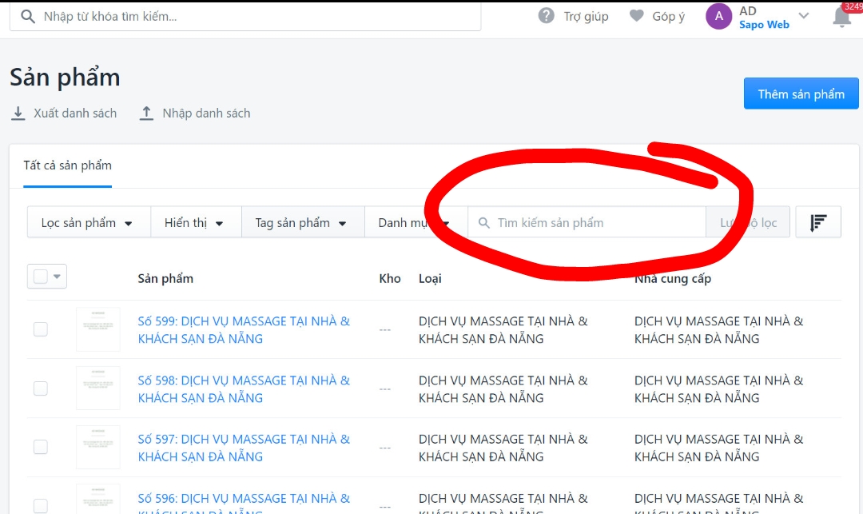
Task: Tick the checkbox for product Số 597
Action: (41, 447)
